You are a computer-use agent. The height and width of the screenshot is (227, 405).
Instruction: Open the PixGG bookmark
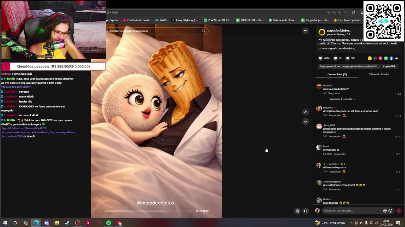point(161,20)
